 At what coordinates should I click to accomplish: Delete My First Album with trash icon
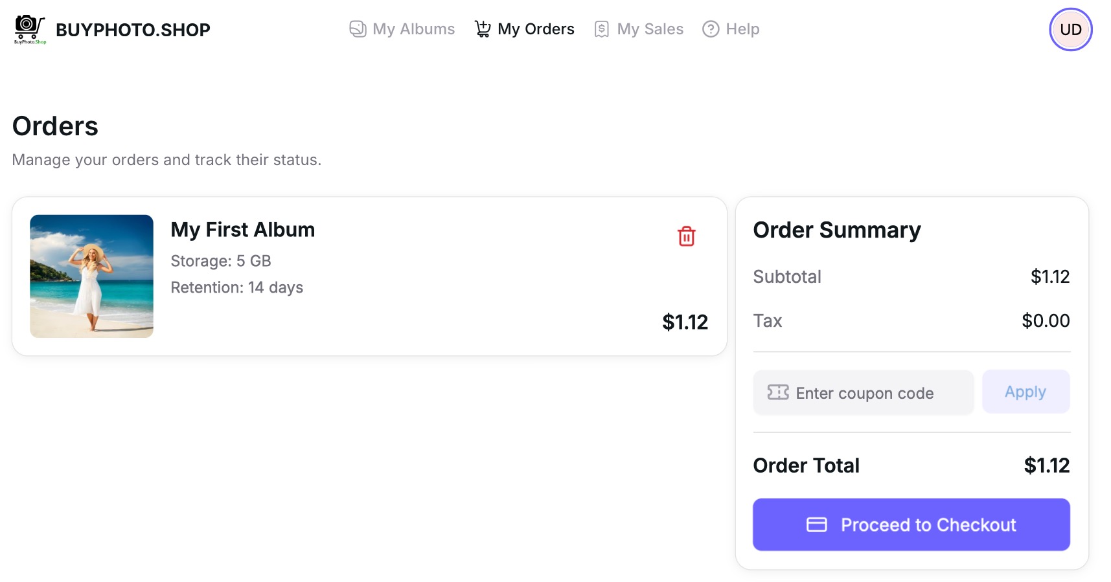687,236
